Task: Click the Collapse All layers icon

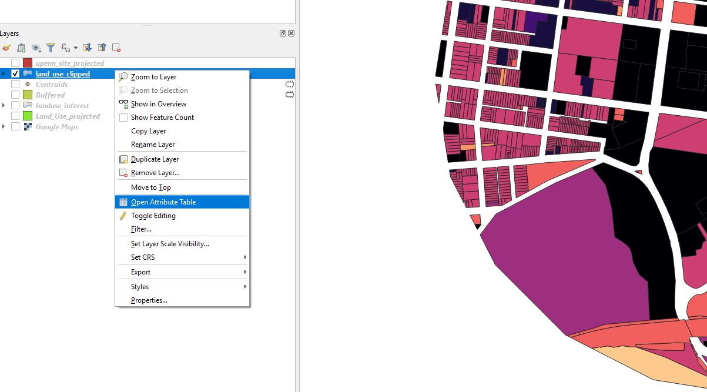Action: coord(102,48)
